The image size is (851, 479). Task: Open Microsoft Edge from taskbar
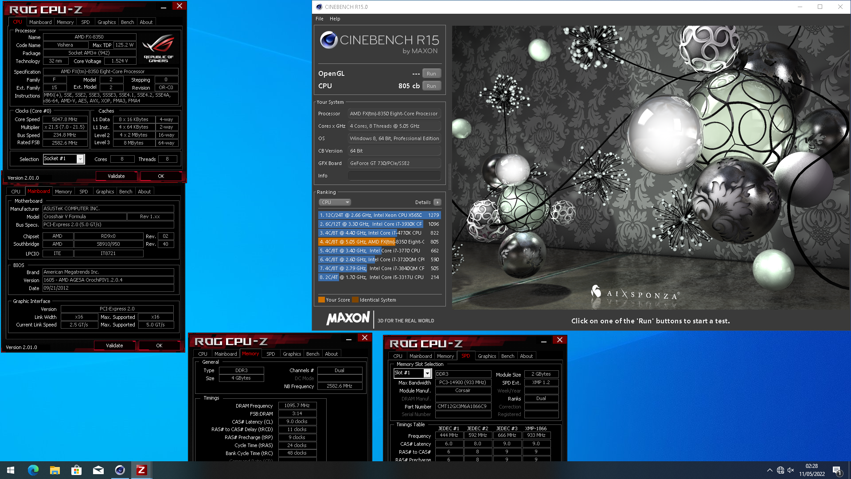(33, 470)
